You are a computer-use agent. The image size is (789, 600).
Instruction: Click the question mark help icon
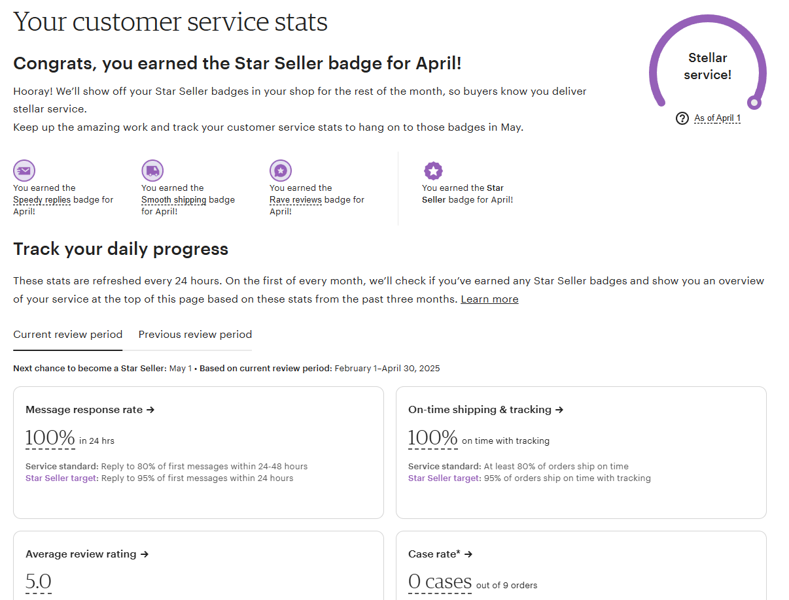click(x=682, y=118)
